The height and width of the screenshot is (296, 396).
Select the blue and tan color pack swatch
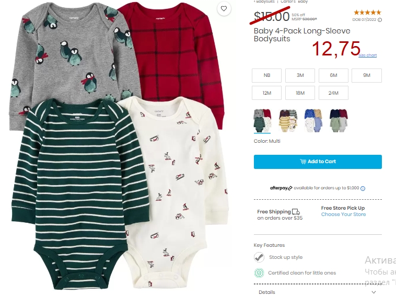coord(313,120)
